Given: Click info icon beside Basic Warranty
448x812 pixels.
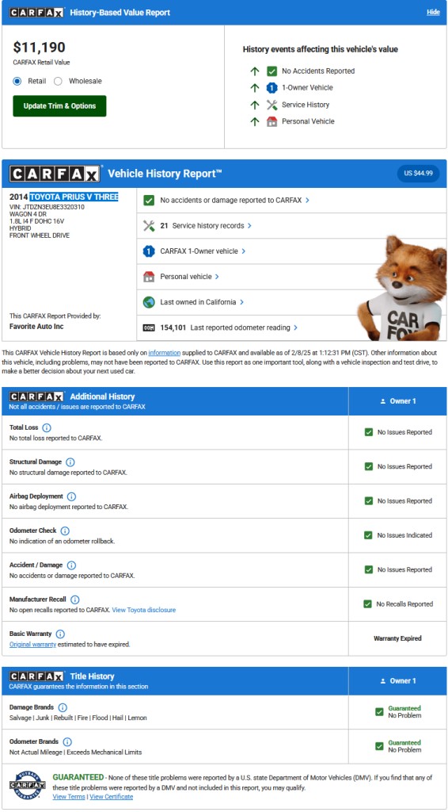Looking at the screenshot, I should tap(60, 634).
